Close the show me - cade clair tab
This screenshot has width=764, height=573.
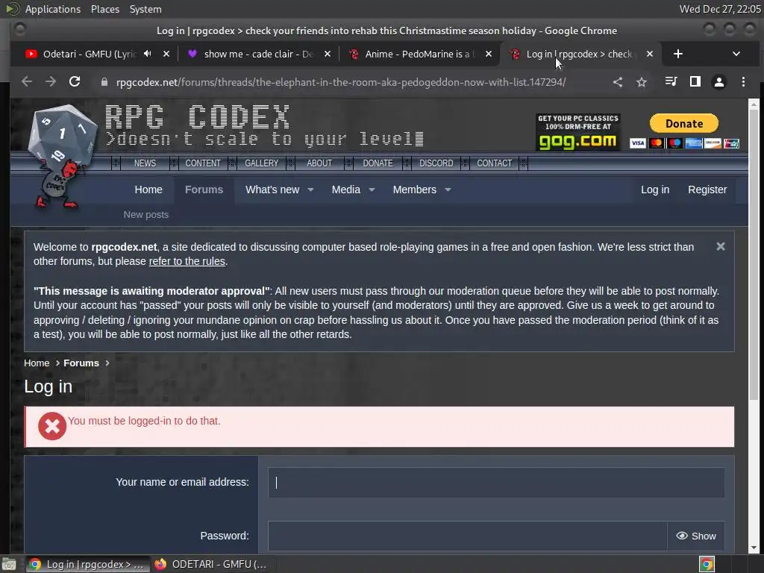(328, 54)
